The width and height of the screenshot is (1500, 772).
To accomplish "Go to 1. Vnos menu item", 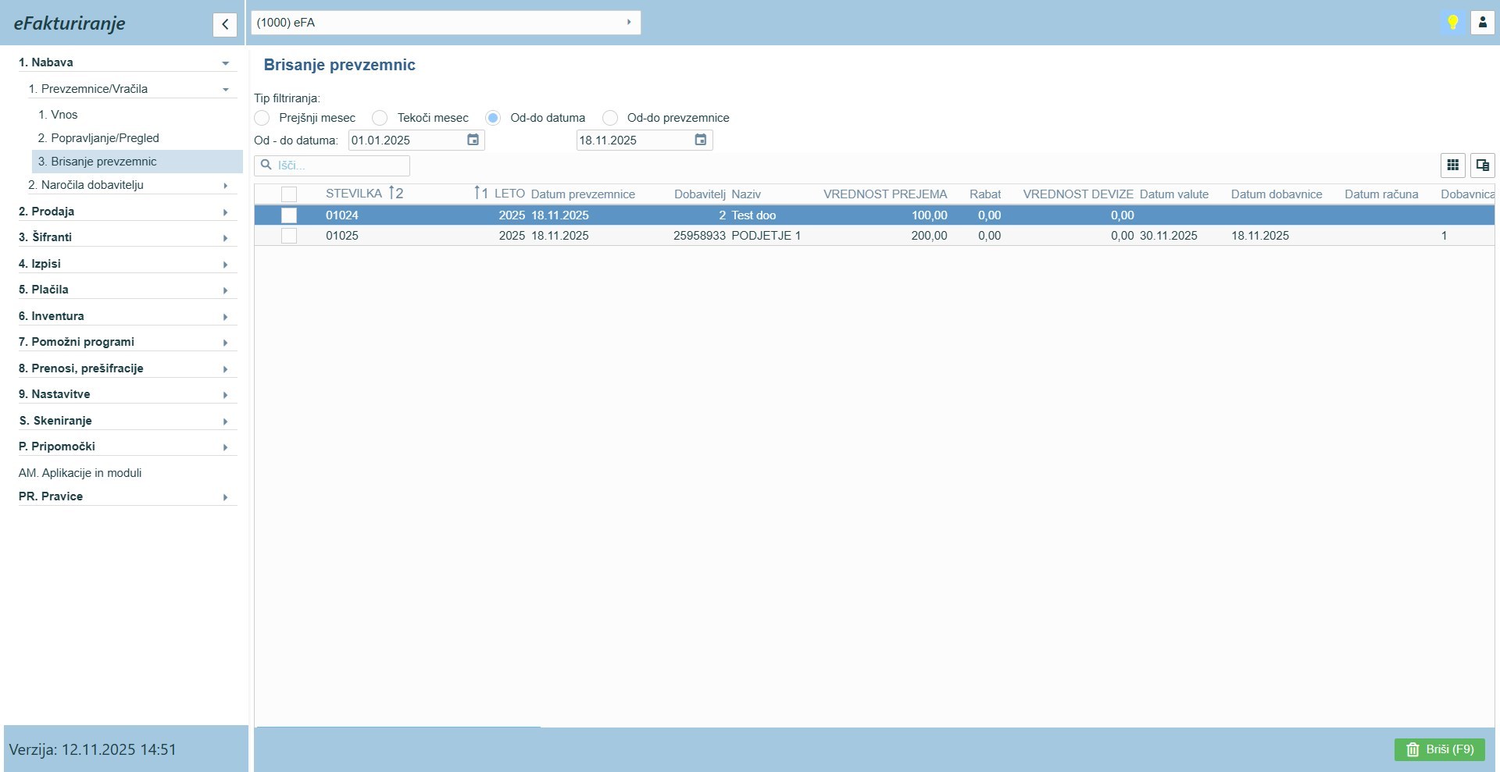I will [x=58, y=115].
